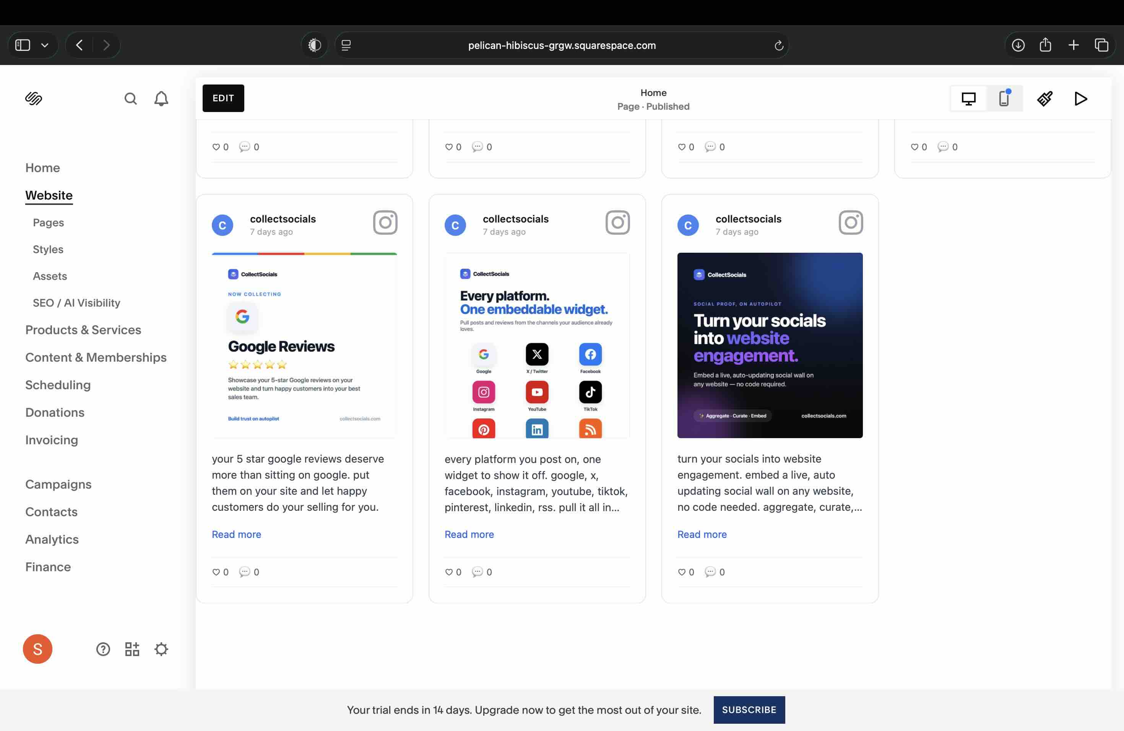Click Read more on Turn your socials post
This screenshot has height=731, width=1124.
tap(702, 534)
